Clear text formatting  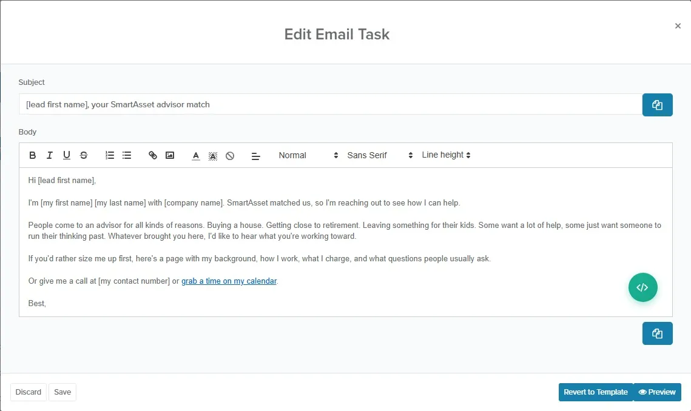click(x=230, y=156)
